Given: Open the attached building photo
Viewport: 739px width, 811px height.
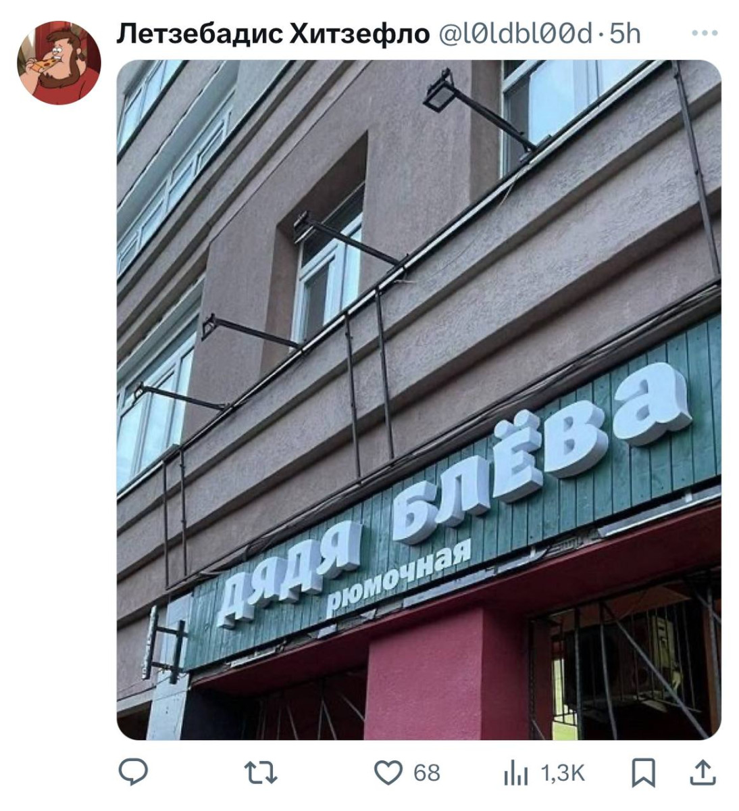Looking at the screenshot, I should (x=419, y=399).
